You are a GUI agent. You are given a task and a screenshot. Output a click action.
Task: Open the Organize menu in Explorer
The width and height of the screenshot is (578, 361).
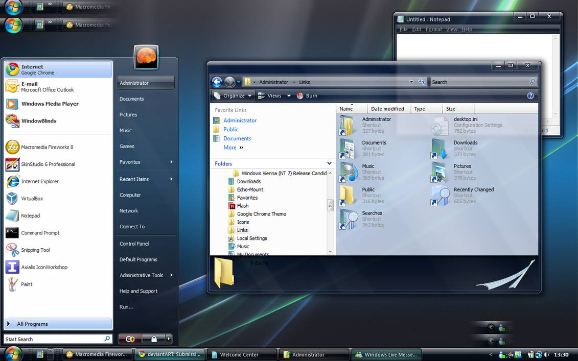coord(233,95)
